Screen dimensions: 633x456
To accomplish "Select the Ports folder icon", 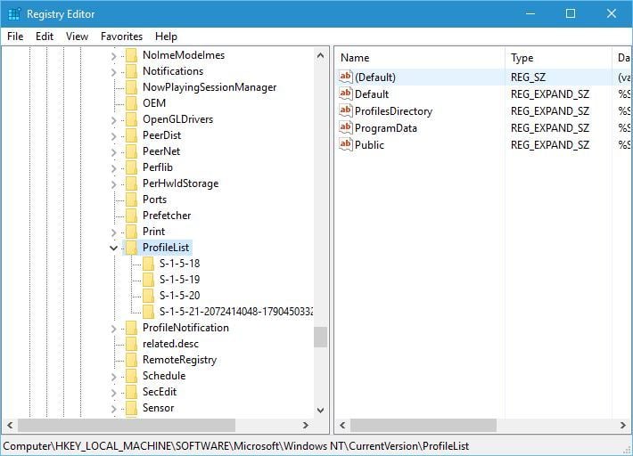I will coord(131,199).
